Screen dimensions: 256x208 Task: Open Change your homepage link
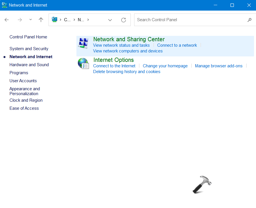[x=165, y=66]
